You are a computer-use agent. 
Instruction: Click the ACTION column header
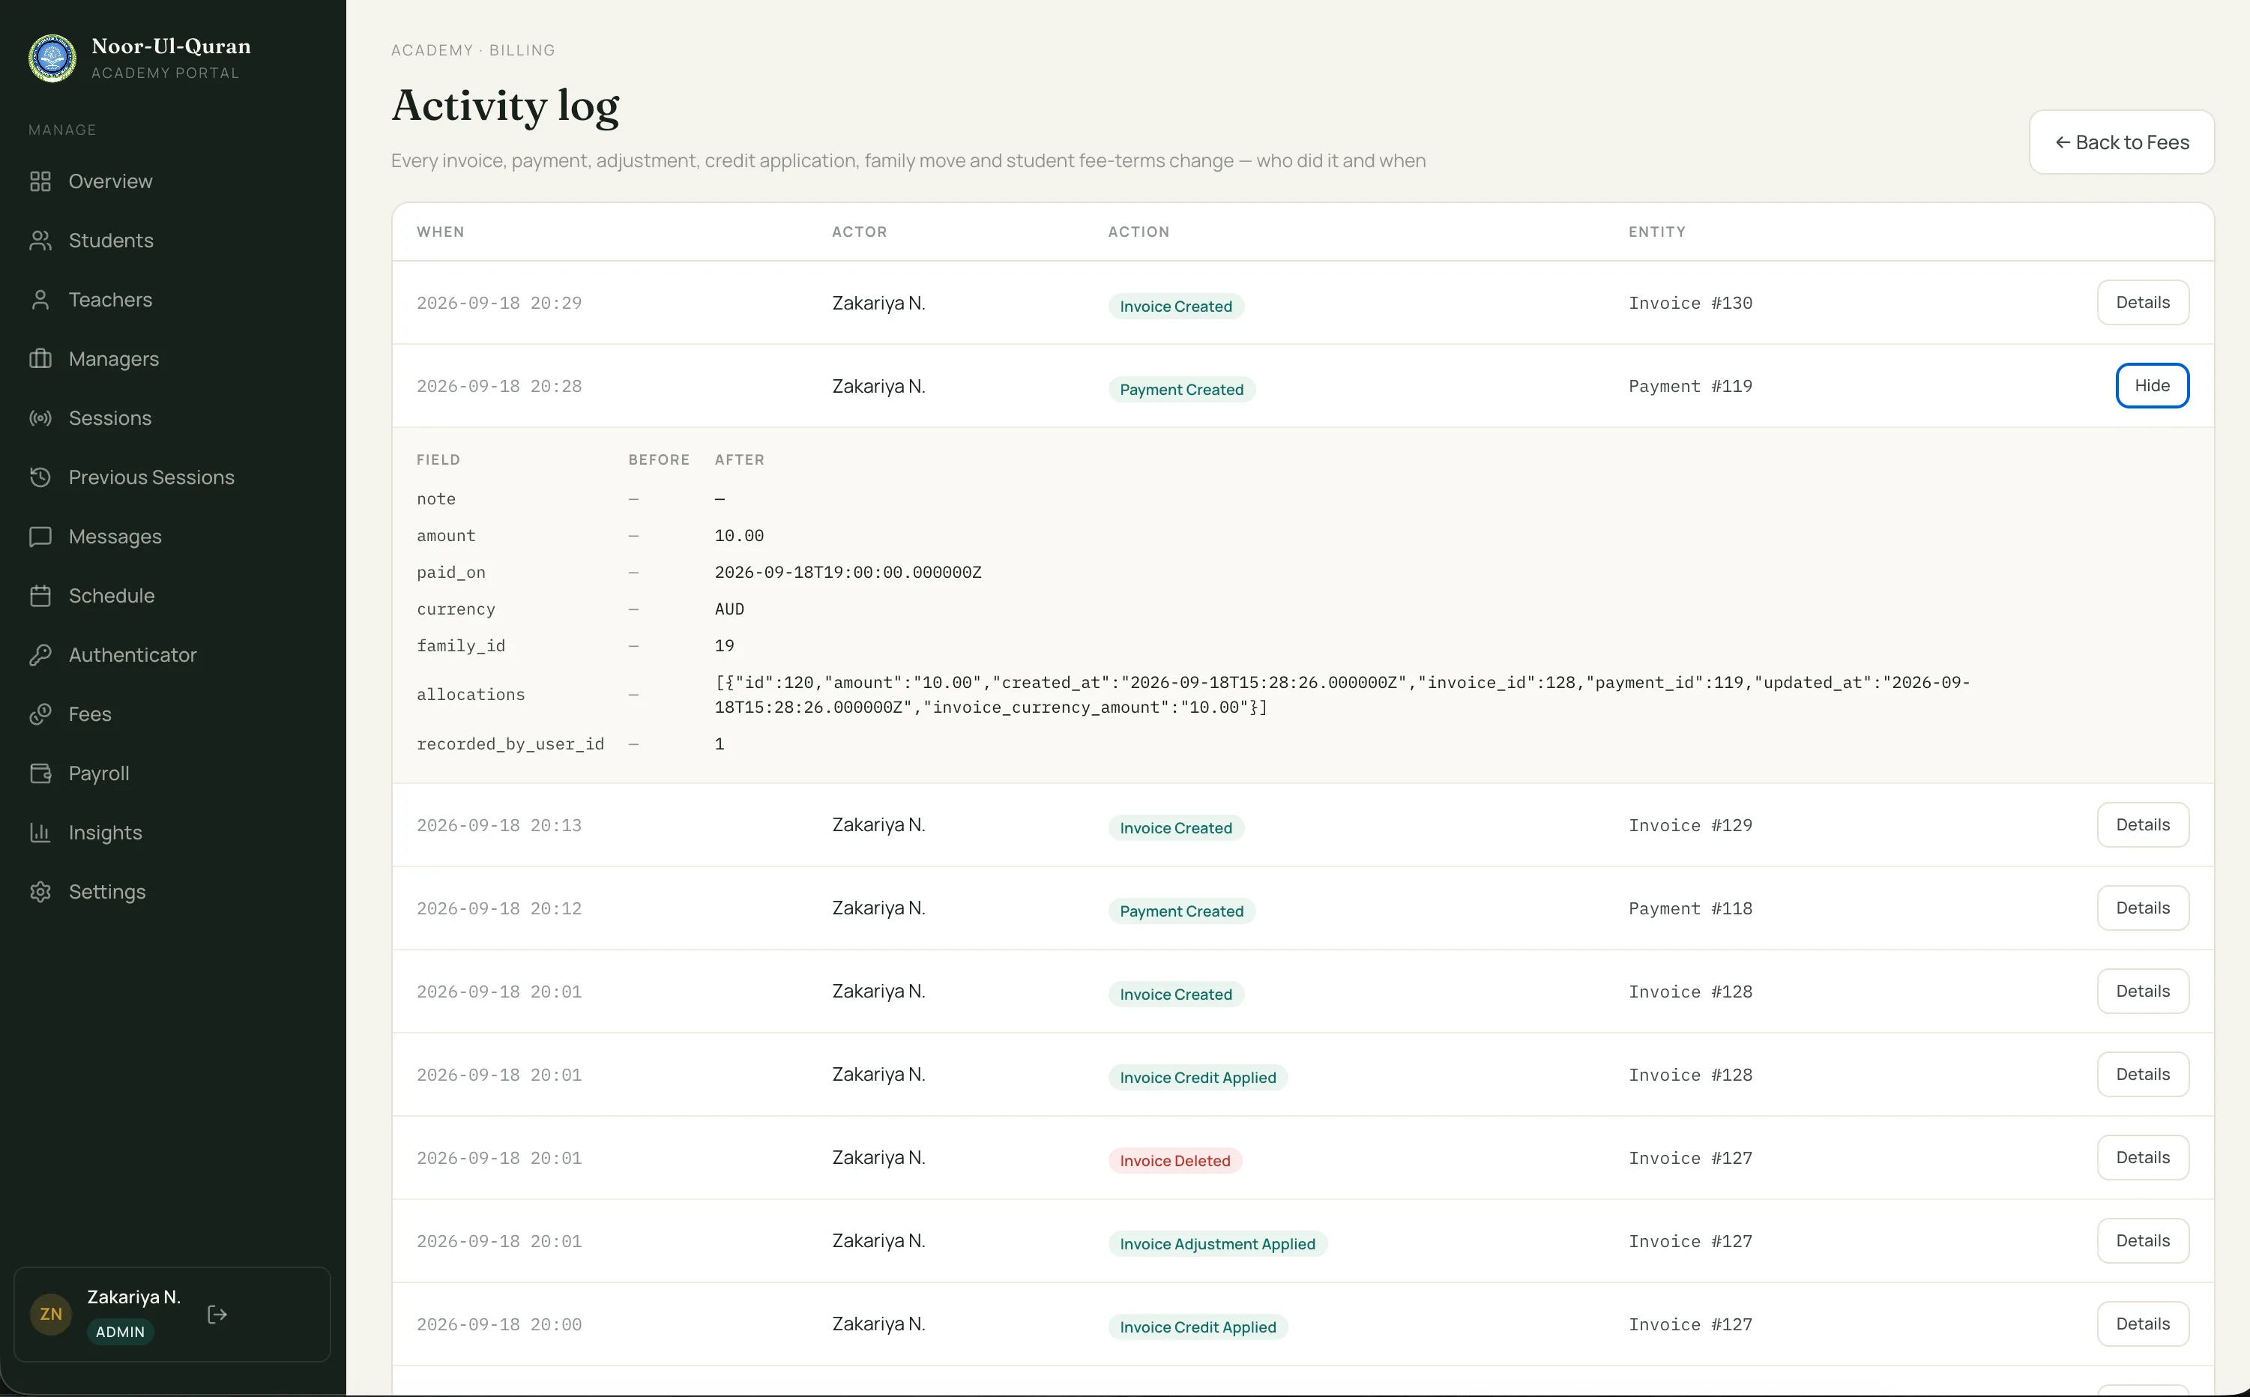pyautogui.click(x=1138, y=232)
